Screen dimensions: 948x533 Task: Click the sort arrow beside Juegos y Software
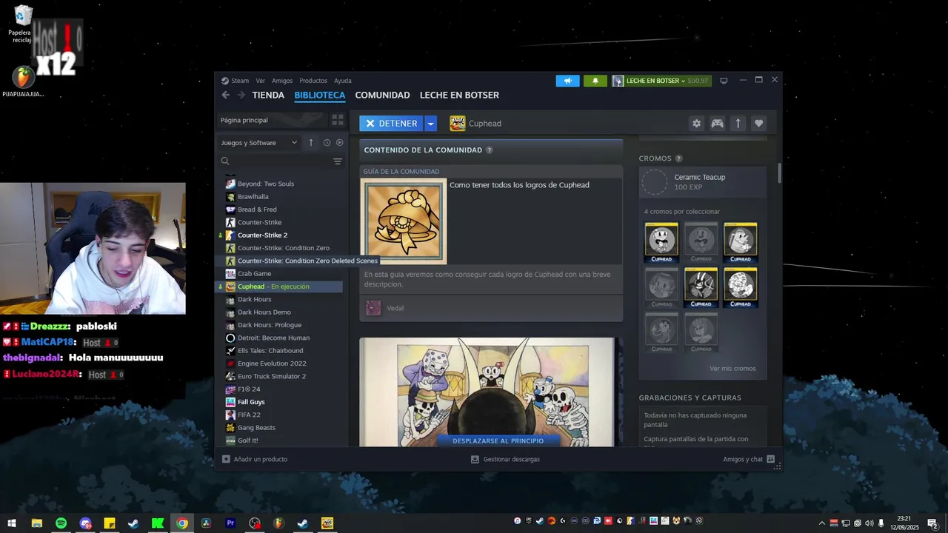311,143
